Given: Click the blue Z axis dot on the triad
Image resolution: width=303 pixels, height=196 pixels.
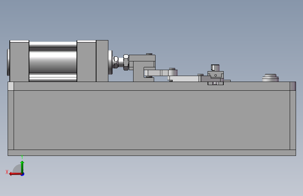Looking at the screenshot, I should [x=23, y=174].
